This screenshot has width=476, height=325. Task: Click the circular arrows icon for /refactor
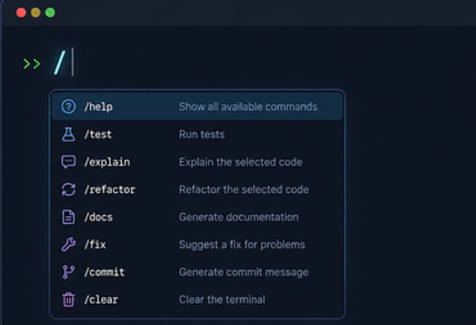coord(68,190)
